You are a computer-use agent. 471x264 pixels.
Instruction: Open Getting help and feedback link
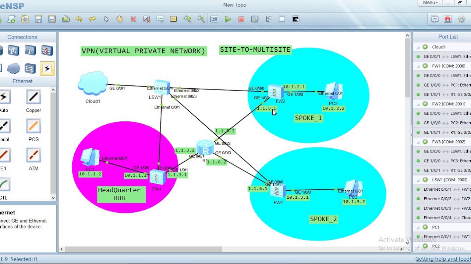443,259
